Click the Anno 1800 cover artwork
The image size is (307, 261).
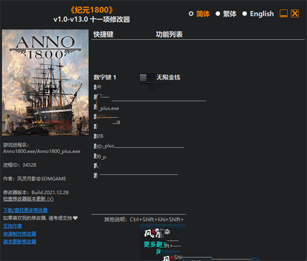(45, 82)
